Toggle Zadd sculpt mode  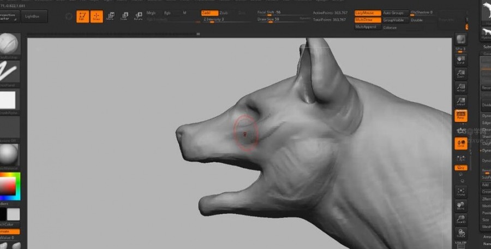point(209,13)
